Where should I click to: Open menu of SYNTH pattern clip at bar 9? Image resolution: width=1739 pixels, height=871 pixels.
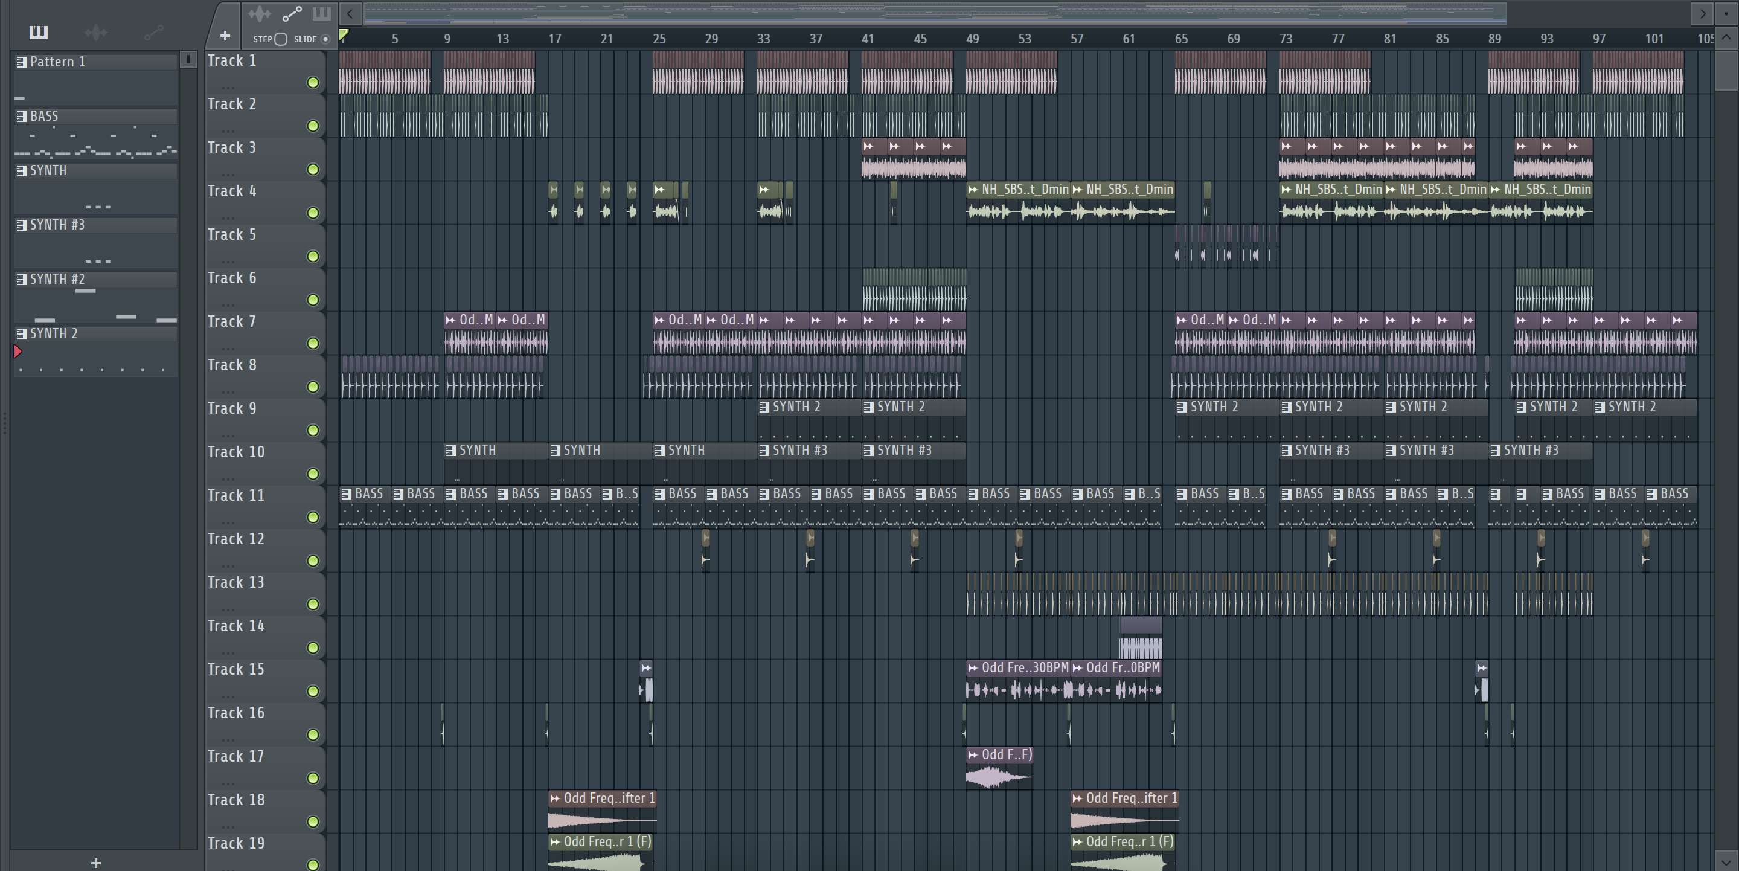450,451
